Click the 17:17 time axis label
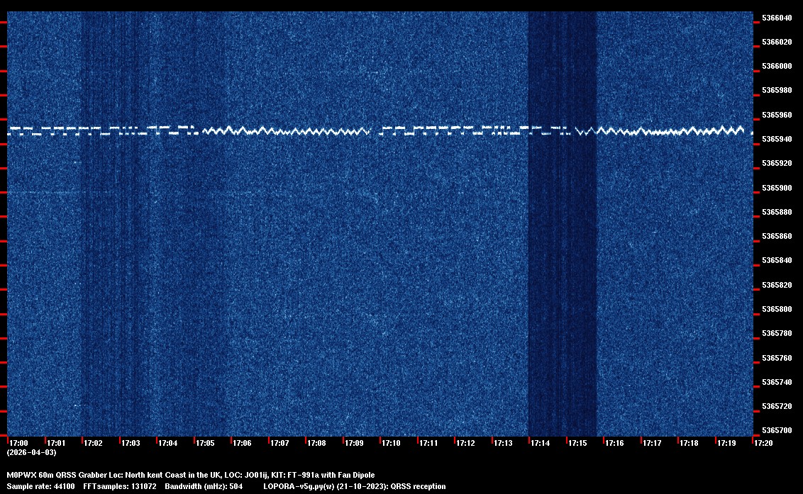This screenshot has height=494, width=803. [652, 443]
